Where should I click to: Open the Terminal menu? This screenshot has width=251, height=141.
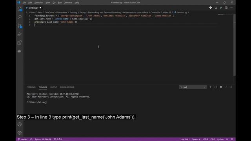coord(68,3)
